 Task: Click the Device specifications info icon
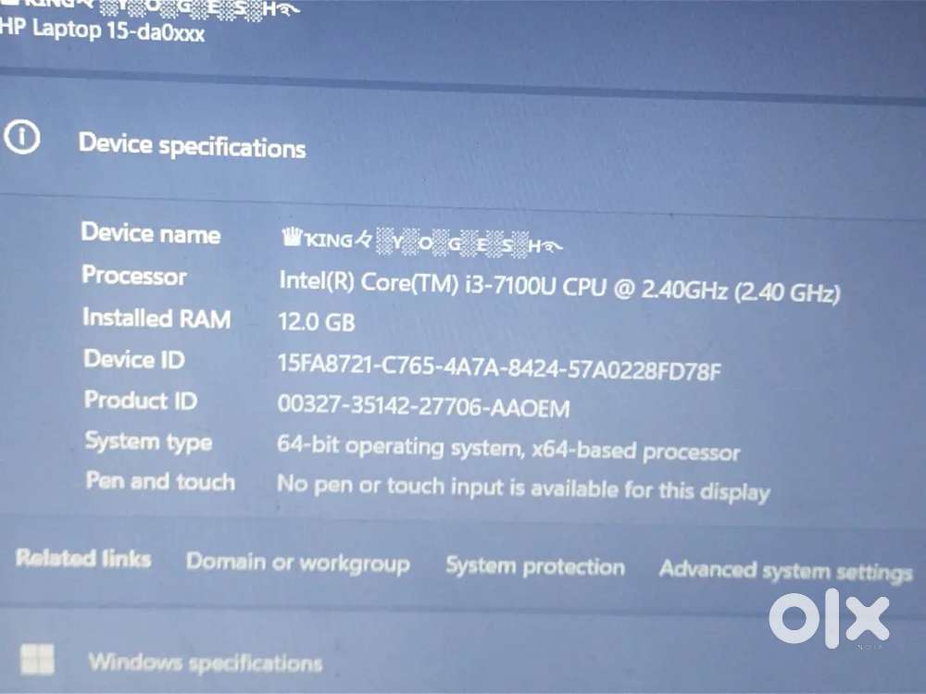click(22, 138)
